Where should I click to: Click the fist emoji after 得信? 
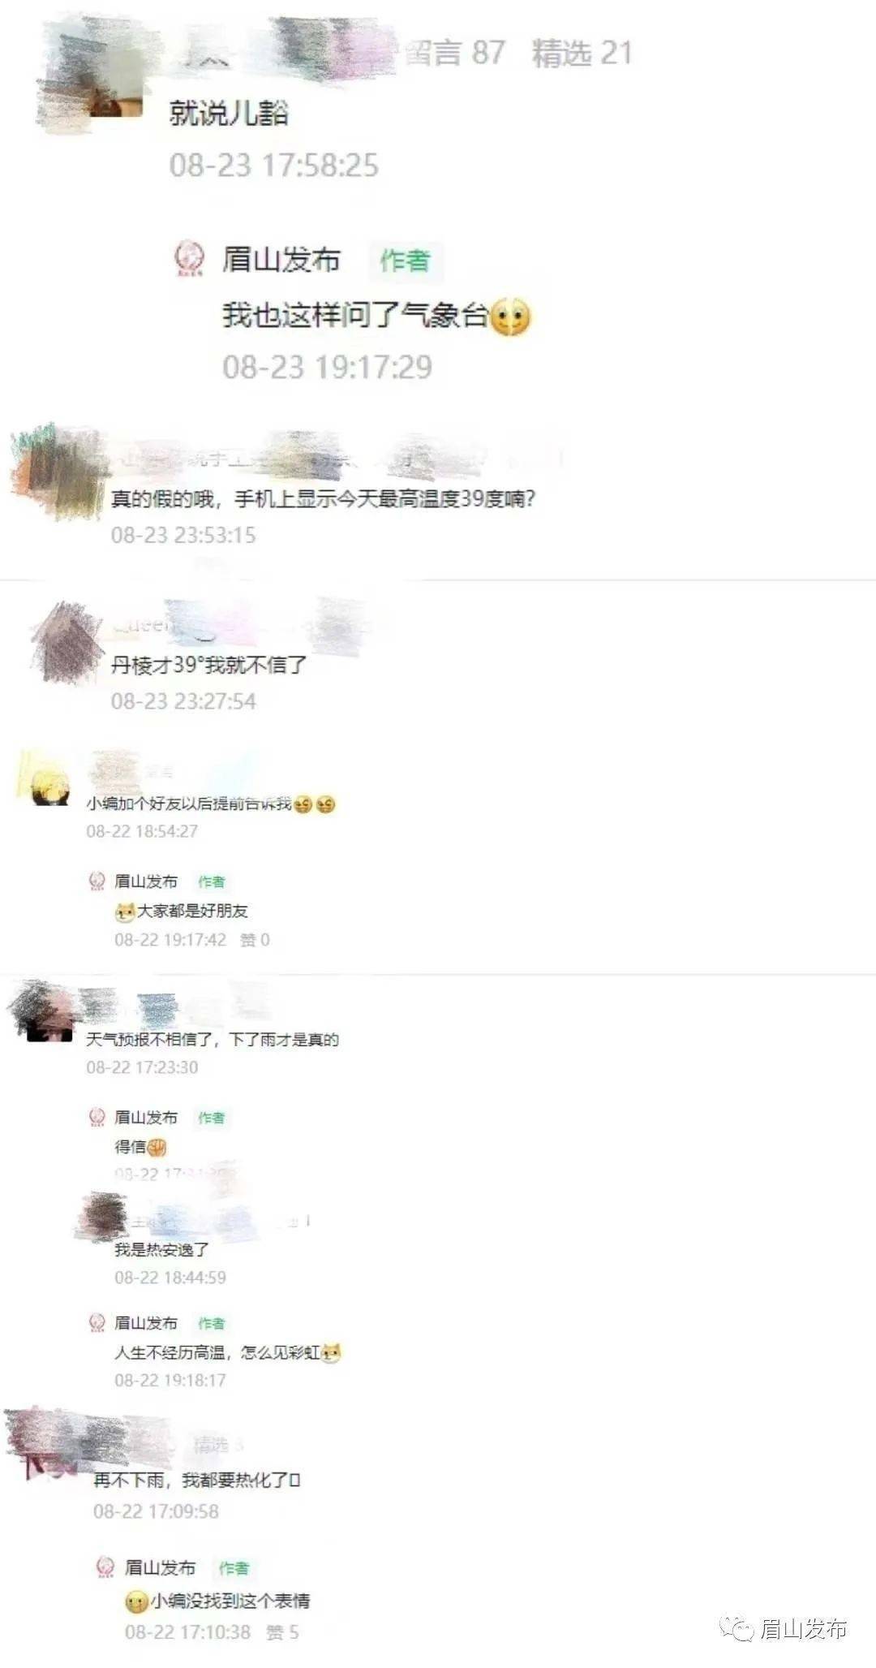click(157, 1147)
